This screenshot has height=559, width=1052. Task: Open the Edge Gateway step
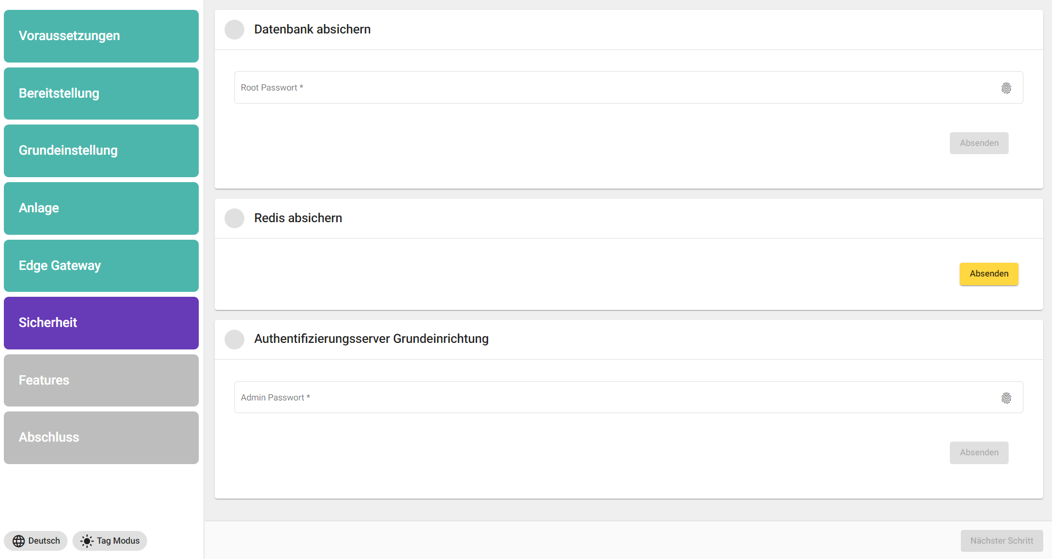(101, 266)
